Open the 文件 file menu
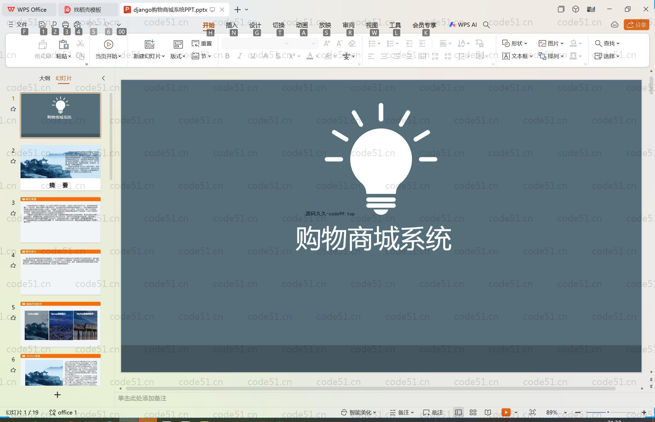This screenshot has height=422, width=655. coord(18,25)
